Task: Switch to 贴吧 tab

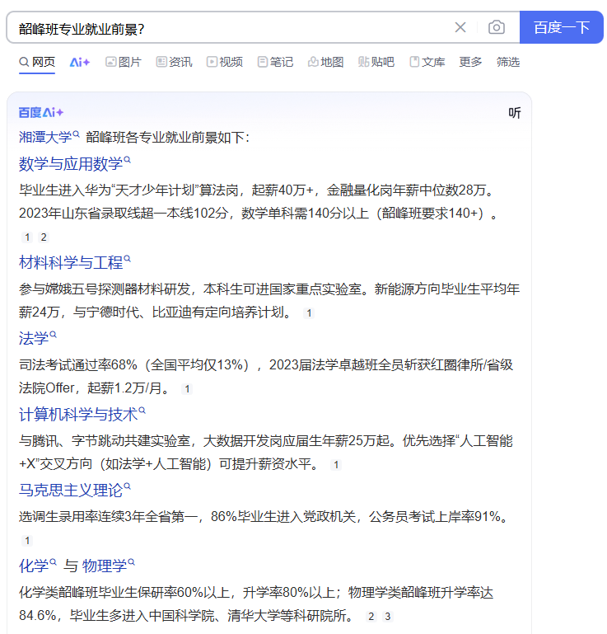Action: point(376,62)
